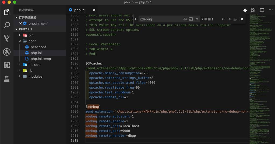The height and width of the screenshot is (144, 275).
Task: Split the editor with the split icon
Action: 262,10
